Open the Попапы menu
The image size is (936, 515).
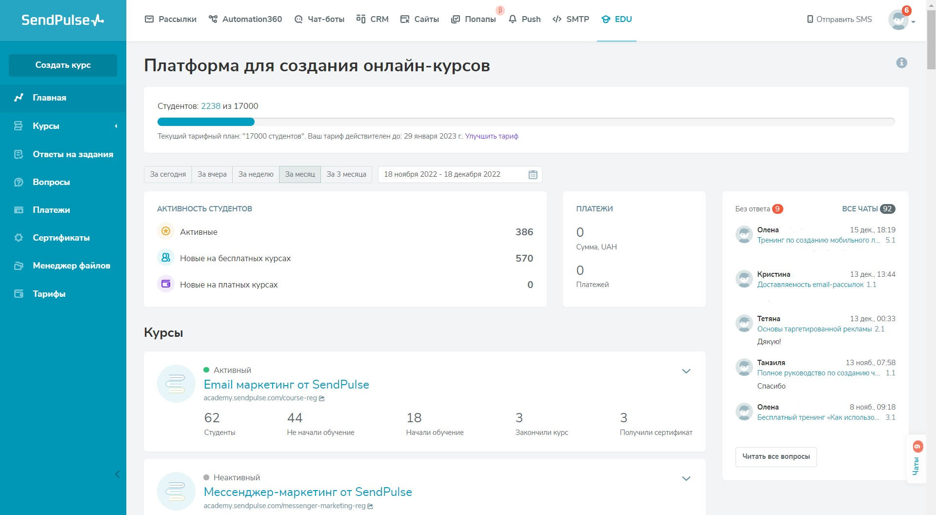point(474,19)
